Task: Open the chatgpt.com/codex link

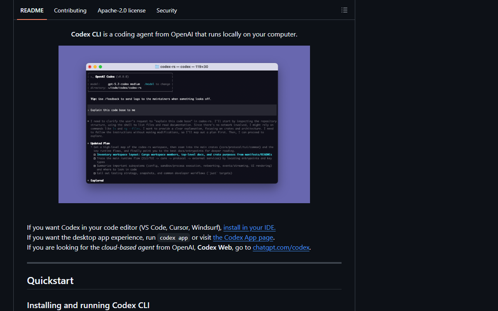Action: pyautogui.click(x=281, y=247)
